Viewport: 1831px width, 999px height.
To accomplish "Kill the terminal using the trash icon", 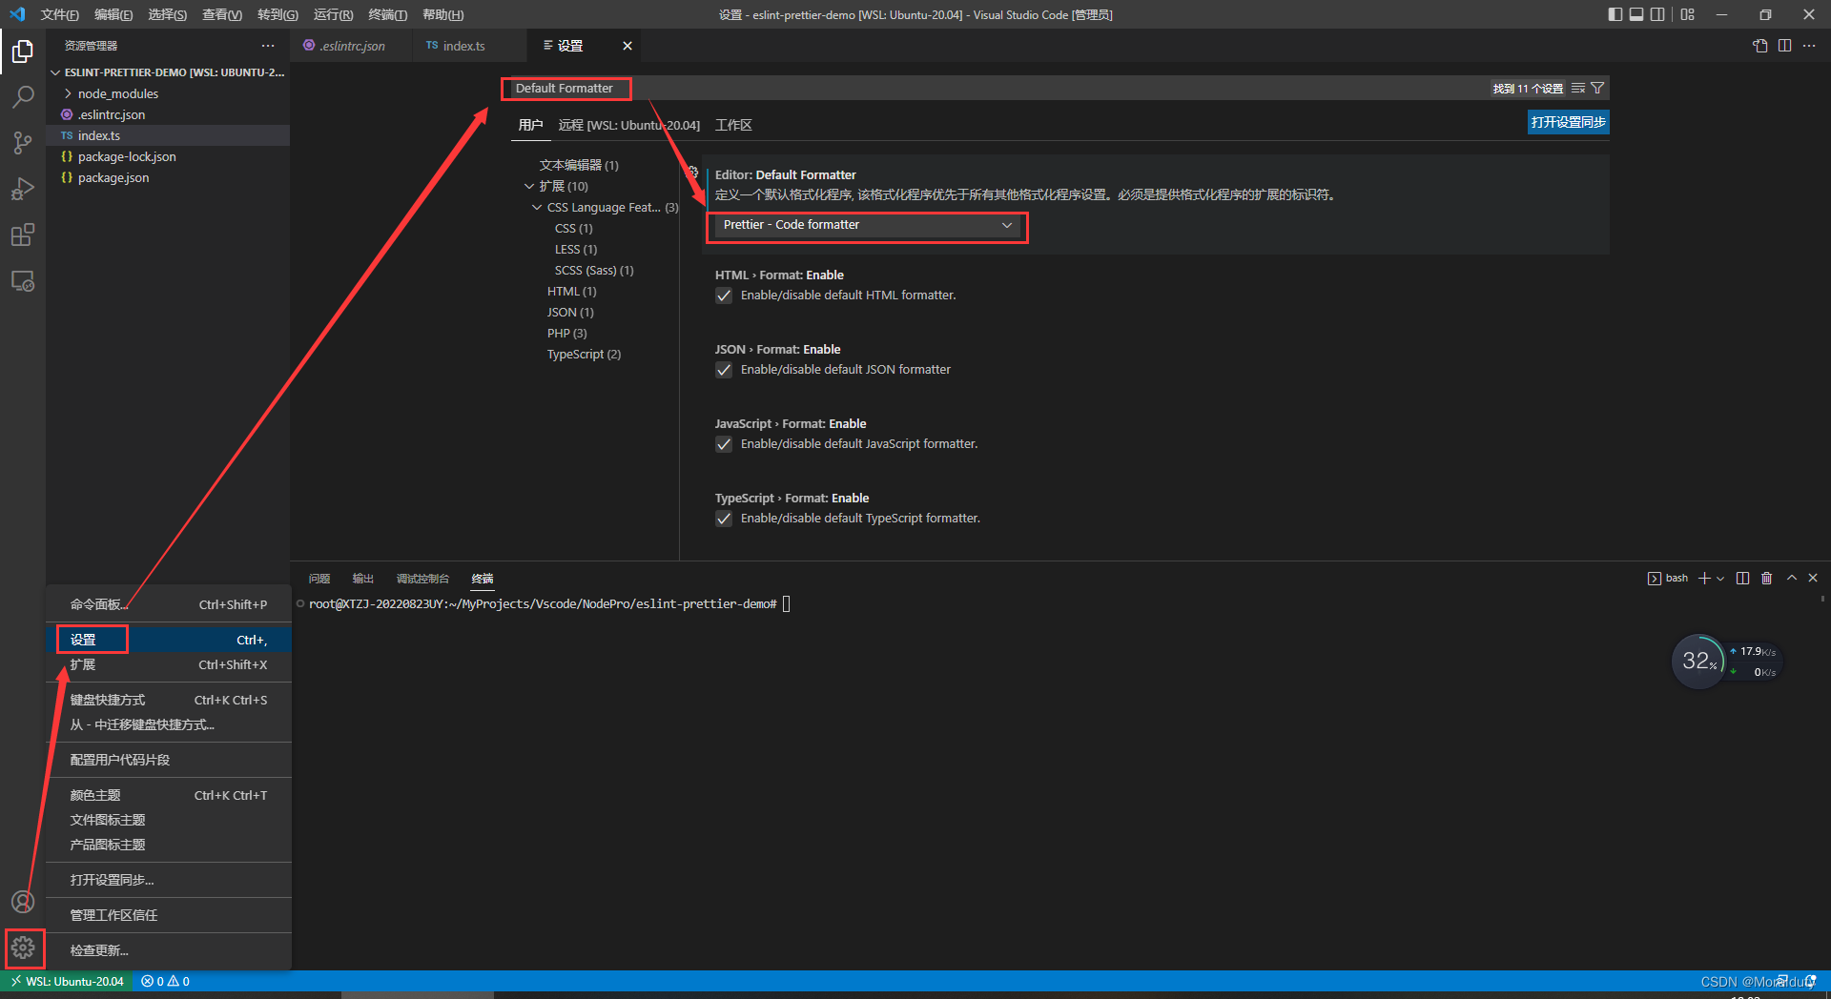I will coord(1766,578).
